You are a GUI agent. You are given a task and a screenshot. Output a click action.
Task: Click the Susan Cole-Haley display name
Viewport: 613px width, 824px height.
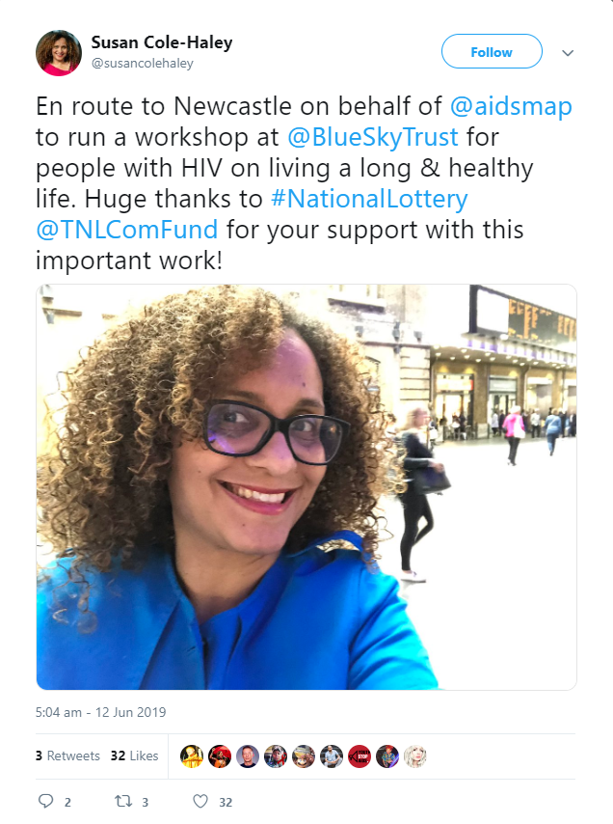click(162, 42)
